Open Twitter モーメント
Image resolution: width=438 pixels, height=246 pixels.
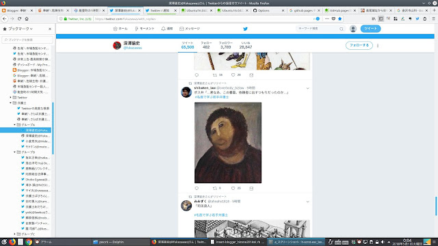(x=144, y=29)
